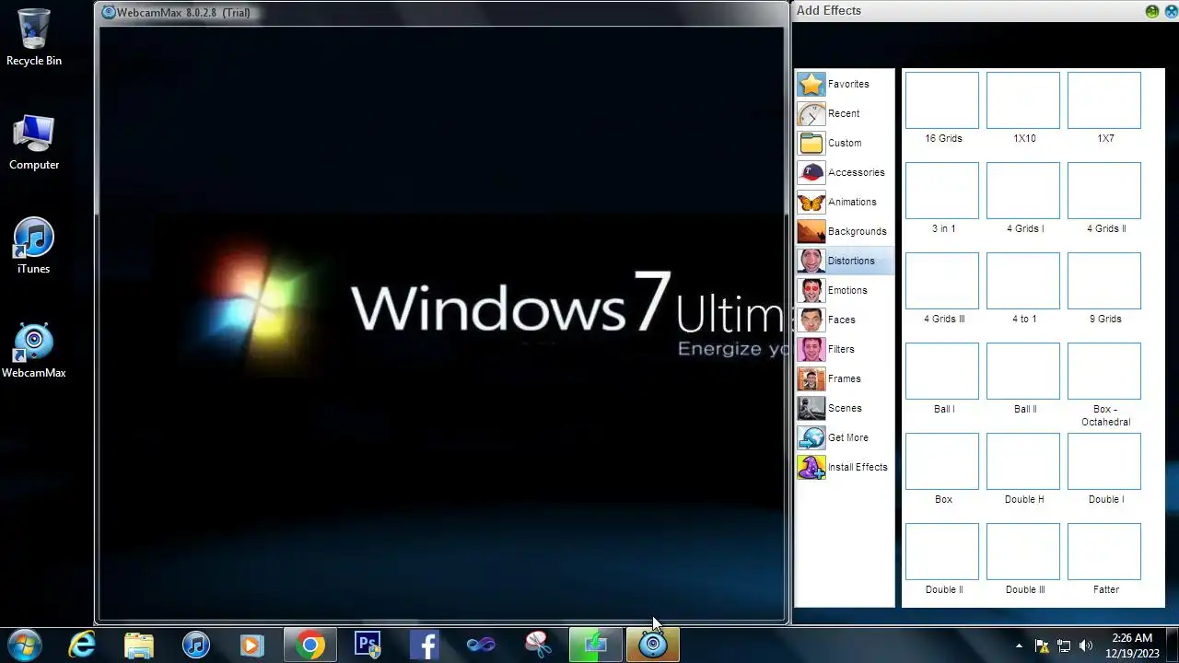The height and width of the screenshot is (663, 1179).
Task: Apply the 4 Grids III effect
Action: coord(942,281)
